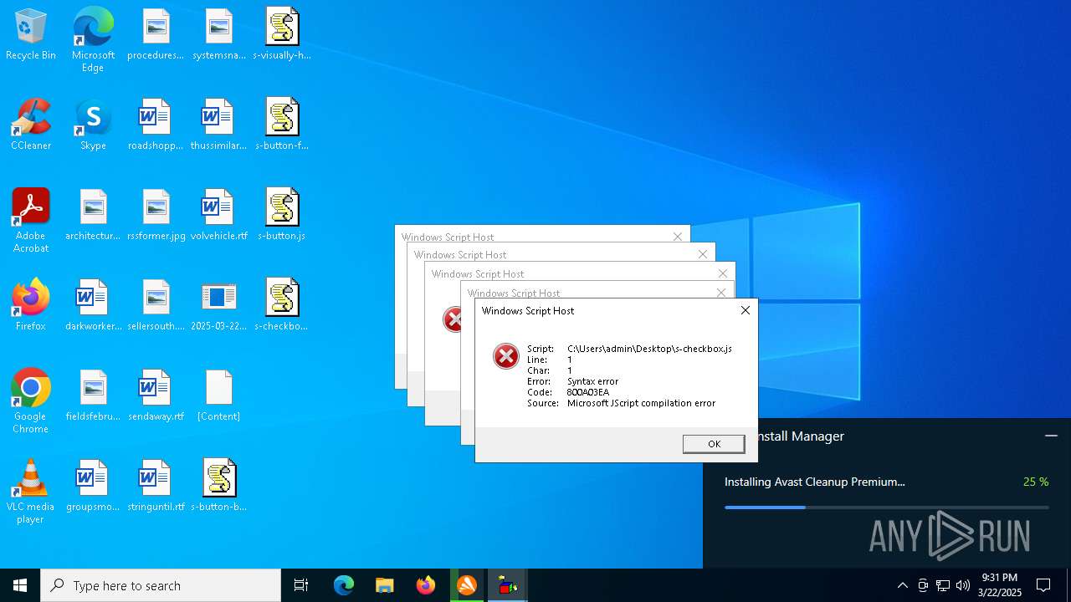This screenshot has width=1071, height=602.
Task: Show hidden system tray icons
Action: (902, 585)
